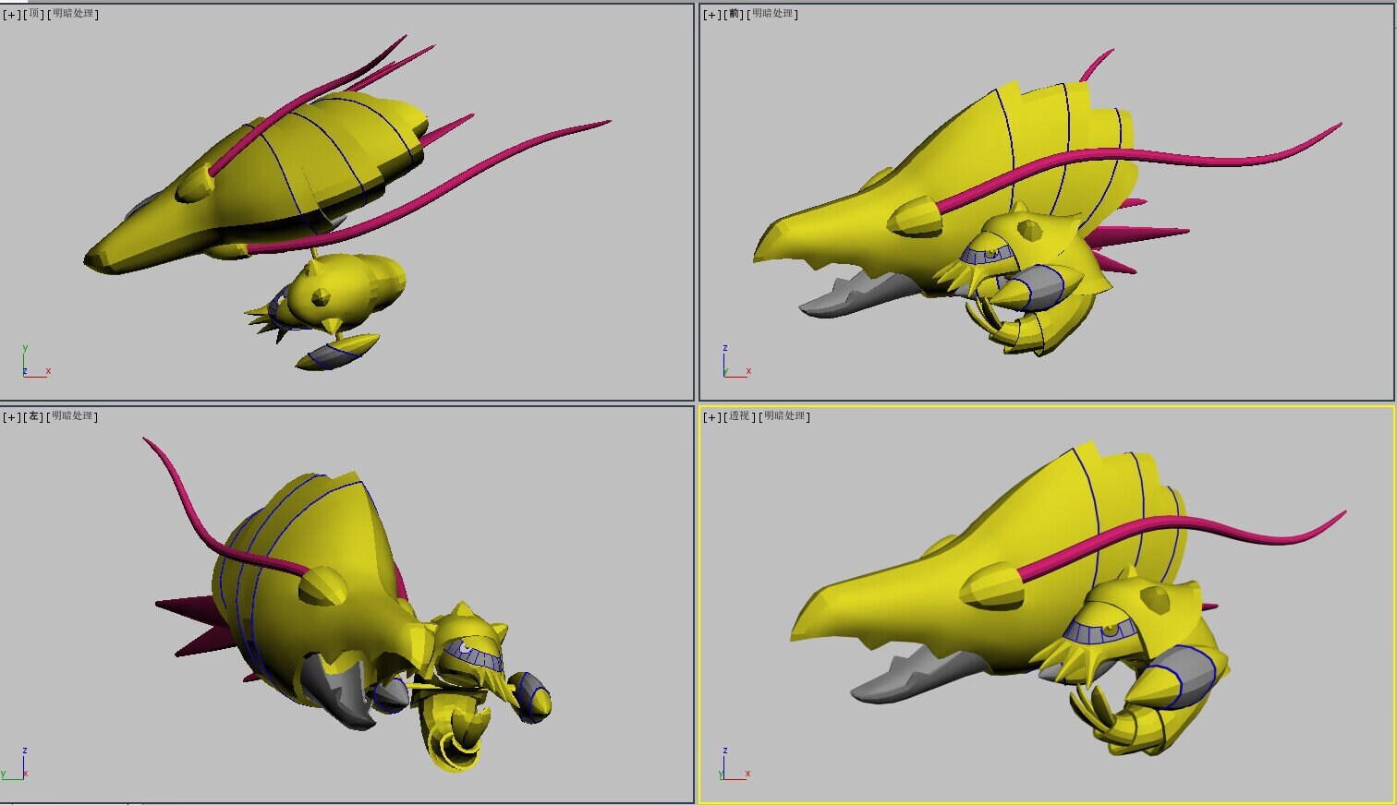Open the 顶 view label menu

34,14
